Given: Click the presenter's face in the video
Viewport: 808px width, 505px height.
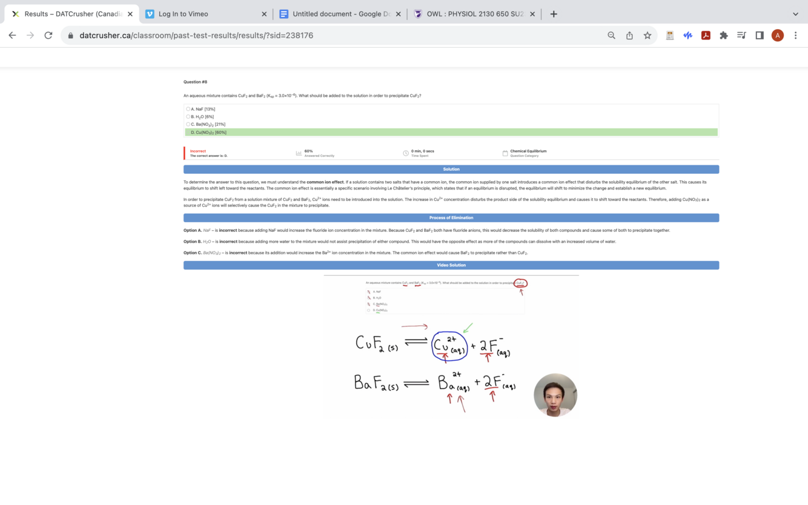Looking at the screenshot, I should 555,395.
